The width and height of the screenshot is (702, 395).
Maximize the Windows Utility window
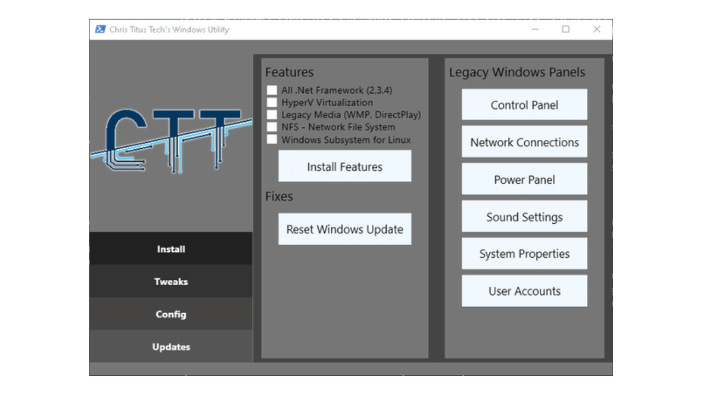[565, 30]
